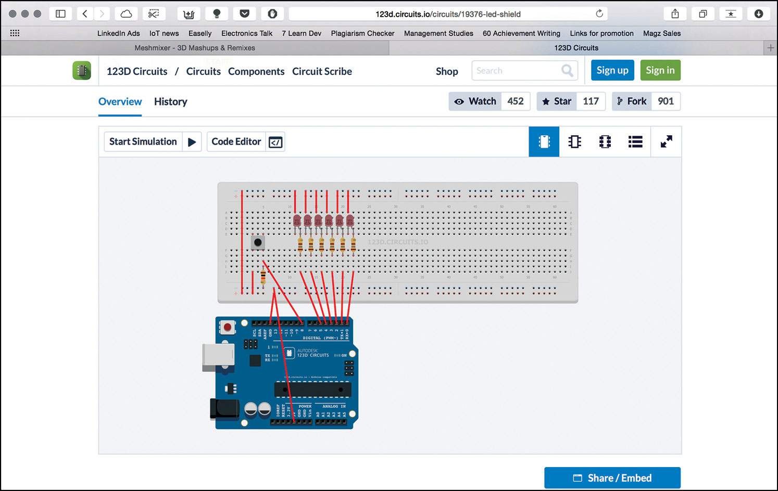Image resolution: width=778 pixels, height=491 pixels.
Task: Toggle the Safari sidebar button
Action: [60, 14]
